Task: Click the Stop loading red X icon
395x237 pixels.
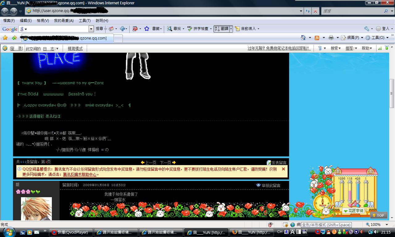Action: point(315,11)
